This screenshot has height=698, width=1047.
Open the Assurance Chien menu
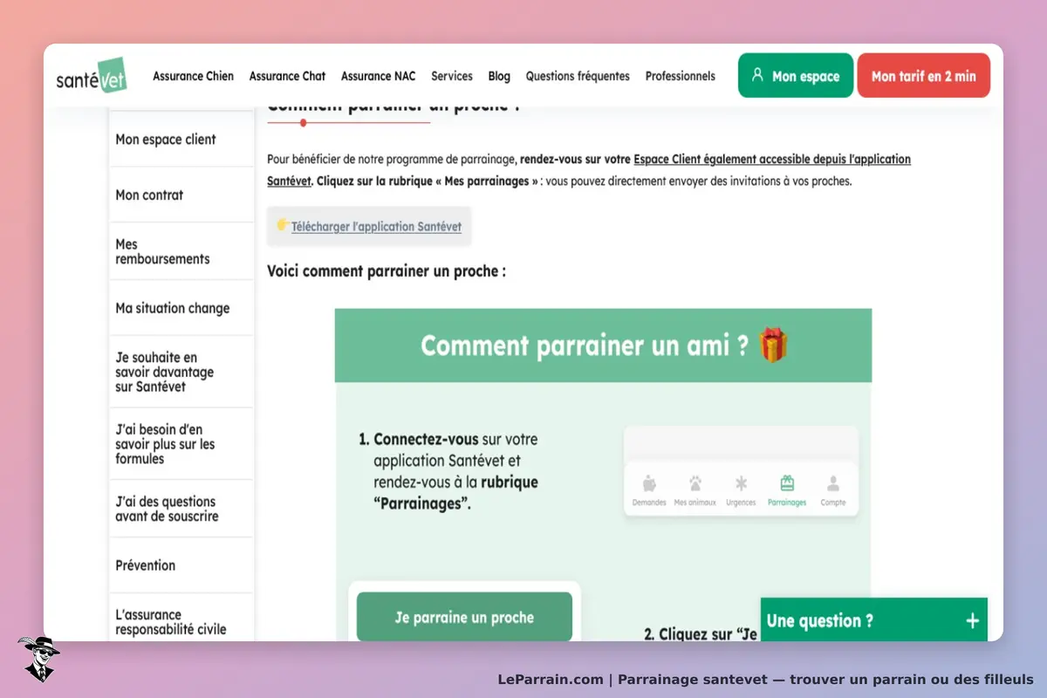193,76
